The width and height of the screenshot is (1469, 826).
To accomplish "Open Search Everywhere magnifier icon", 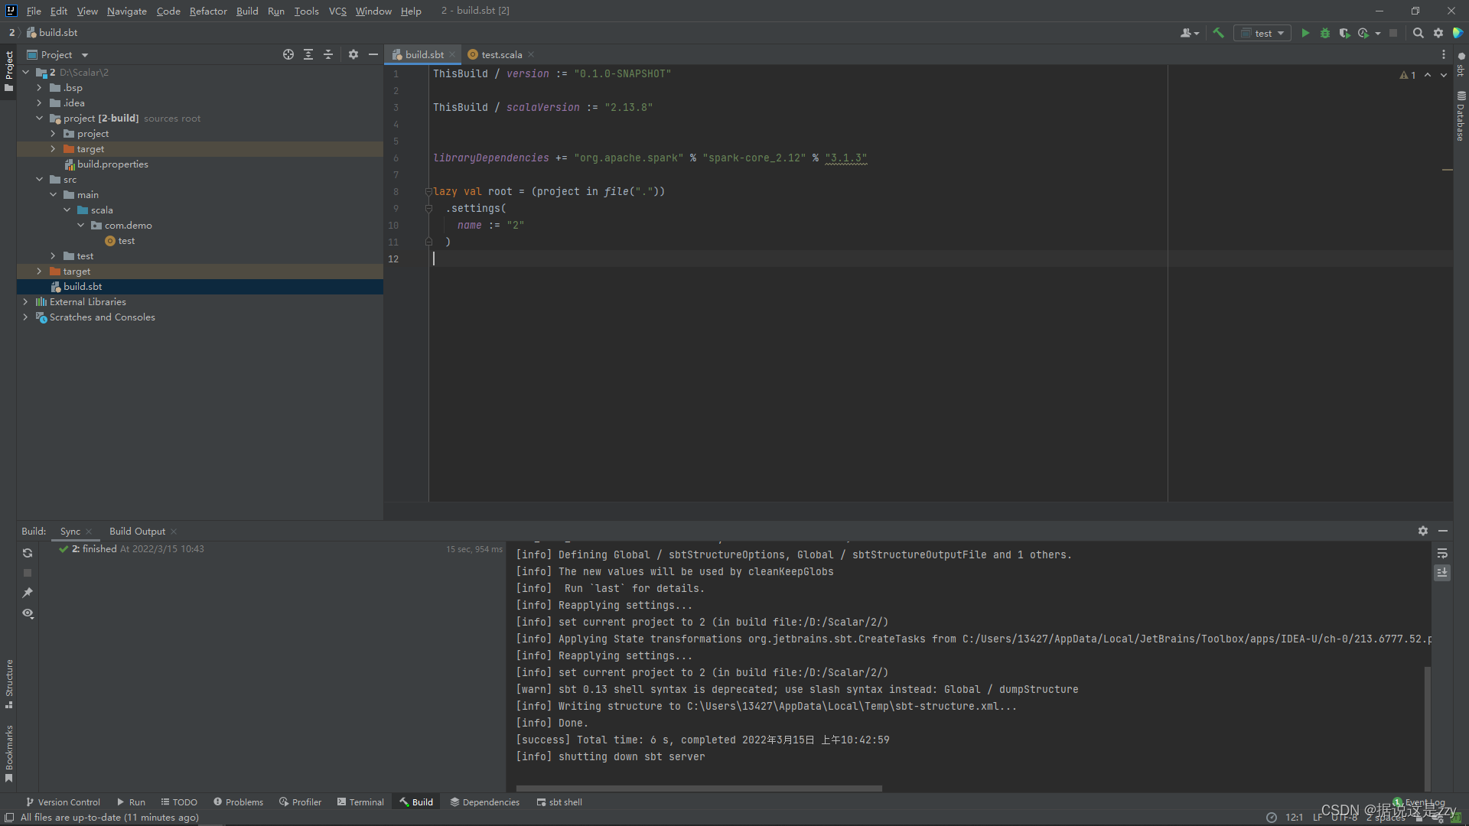I will [1418, 33].
